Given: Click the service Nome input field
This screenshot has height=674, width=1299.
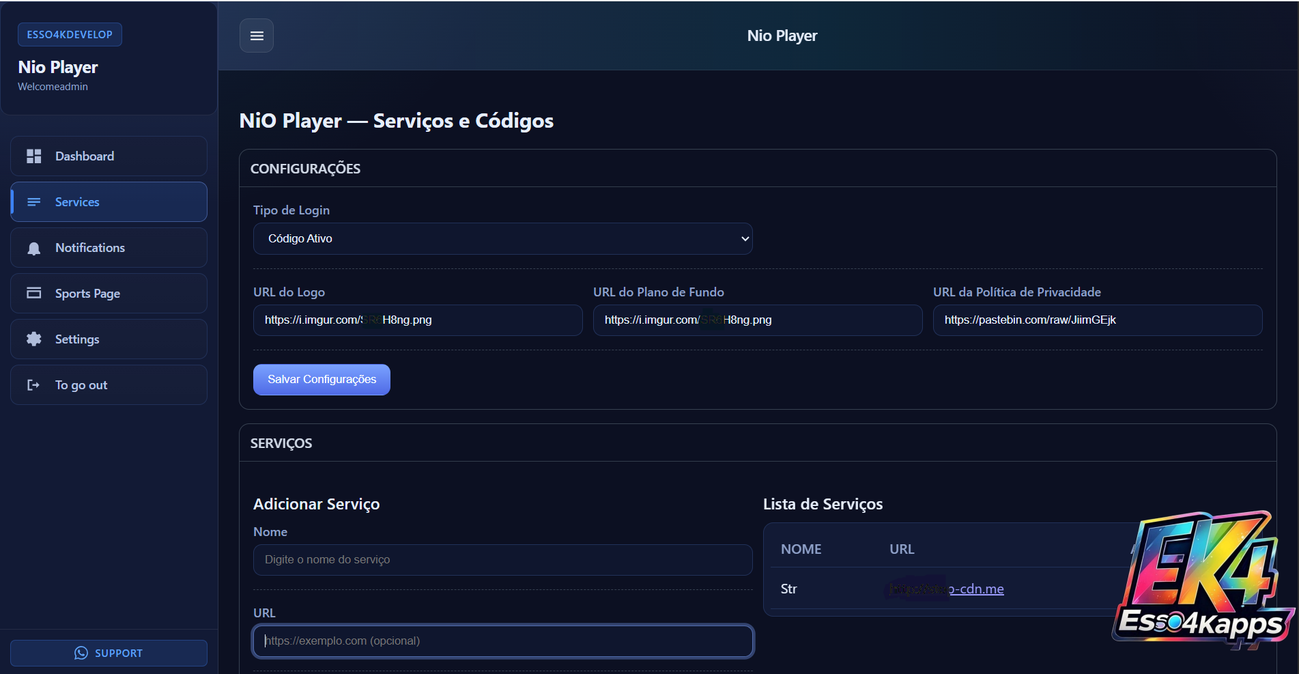Looking at the screenshot, I should (x=502, y=560).
